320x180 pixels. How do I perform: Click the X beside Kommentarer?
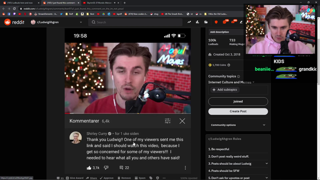[x=182, y=121]
